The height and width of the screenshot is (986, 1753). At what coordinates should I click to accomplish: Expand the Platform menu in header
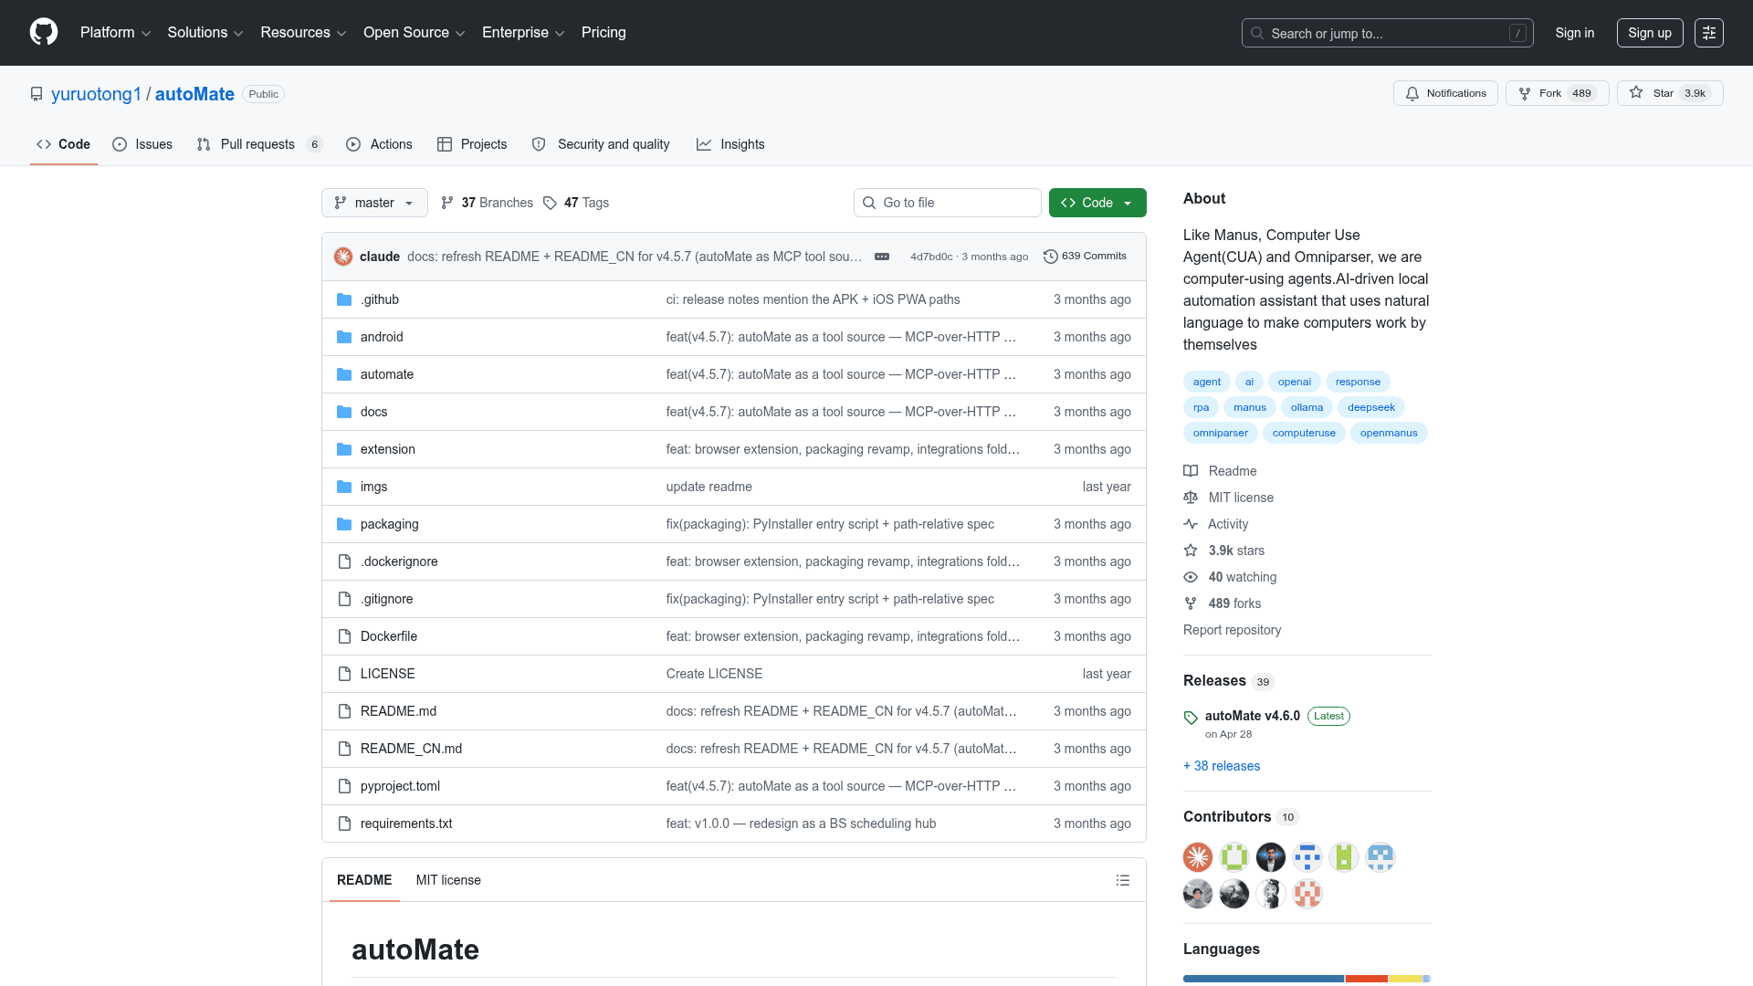pos(115,33)
